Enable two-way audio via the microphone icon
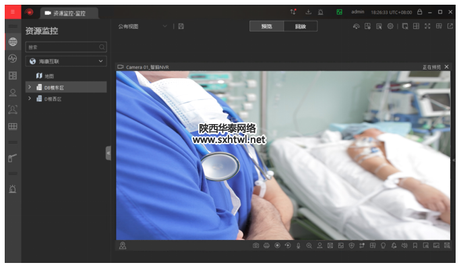 pos(299,245)
